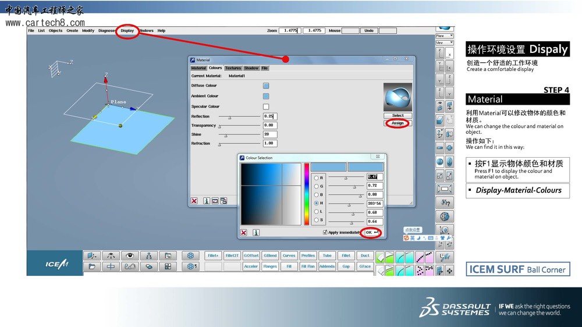582x327 pixels.
Task: Open the Display menu
Action: pyautogui.click(x=127, y=31)
